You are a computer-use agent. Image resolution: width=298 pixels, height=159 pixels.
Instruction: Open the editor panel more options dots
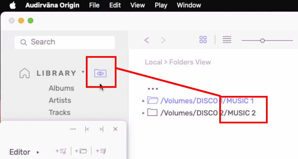pos(73,129)
